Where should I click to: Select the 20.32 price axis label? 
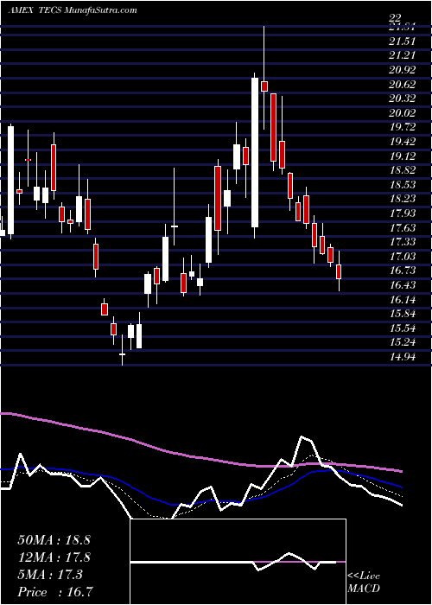coord(402,99)
